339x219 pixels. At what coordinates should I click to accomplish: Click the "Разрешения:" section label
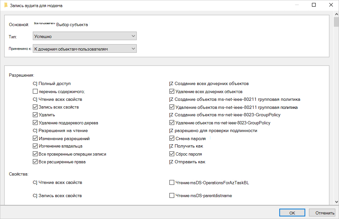[22, 75]
